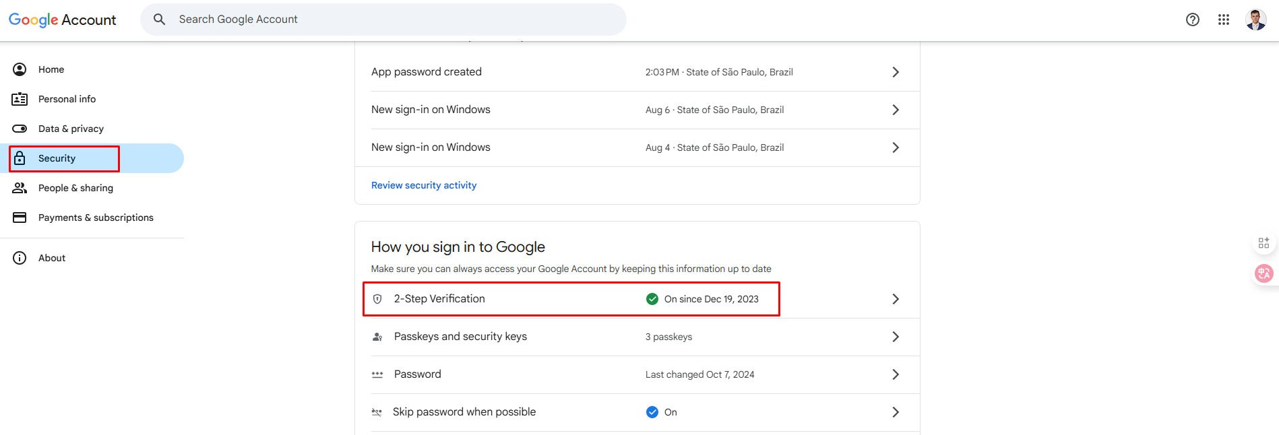The image size is (1279, 435).
Task: Open the profile avatar menu
Action: click(x=1256, y=20)
